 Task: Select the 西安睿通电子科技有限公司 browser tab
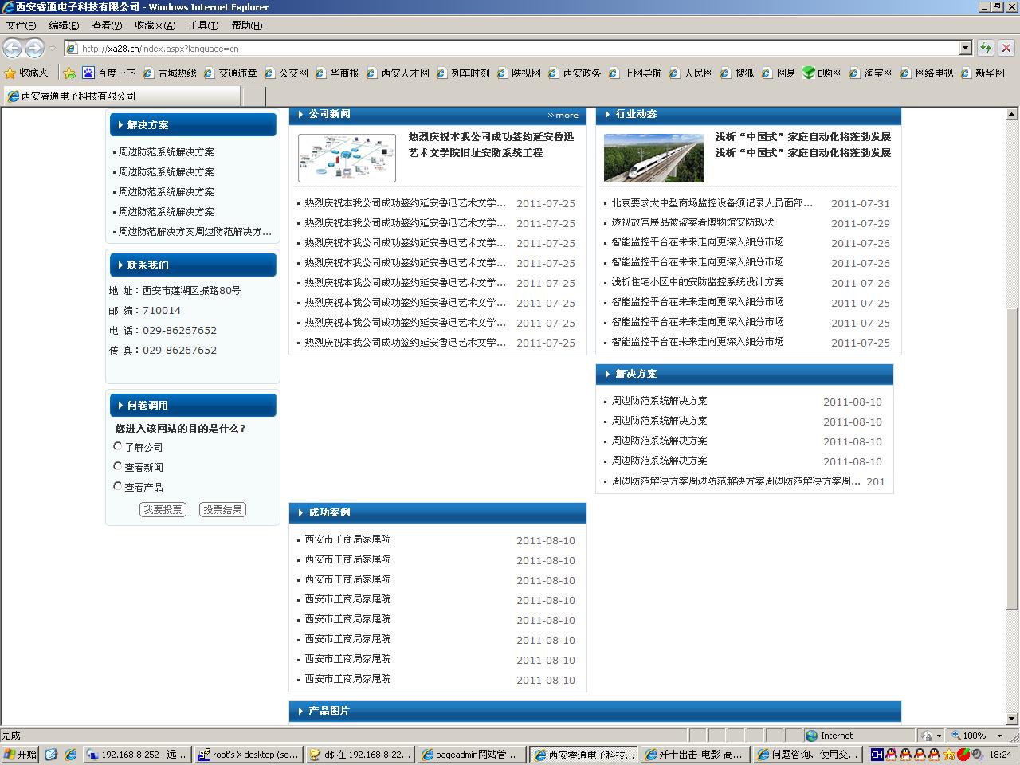click(x=121, y=96)
